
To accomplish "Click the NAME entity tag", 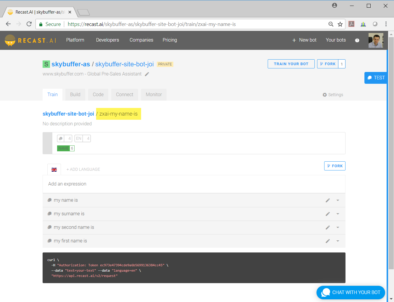I will tap(66, 148).
